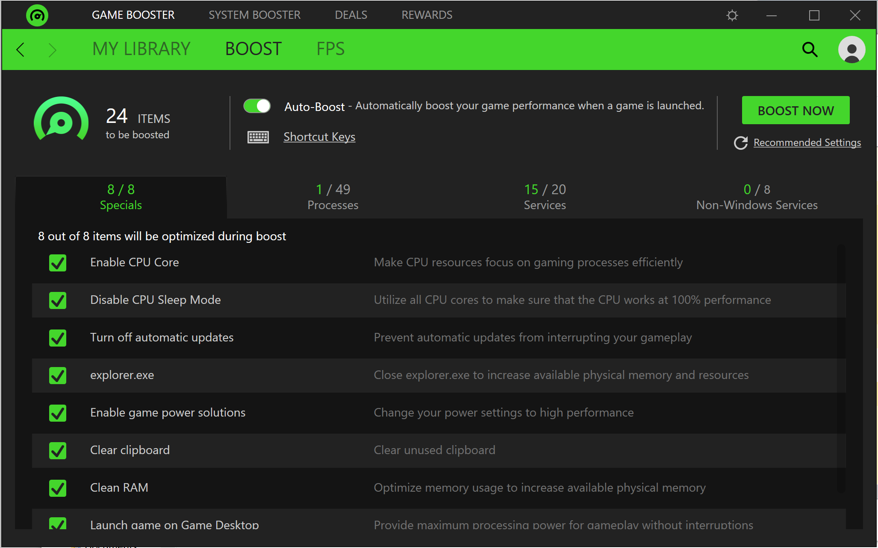This screenshot has width=878, height=548.
Task: Click the refresh icon beside Recommended Settings
Action: point(741,143)
